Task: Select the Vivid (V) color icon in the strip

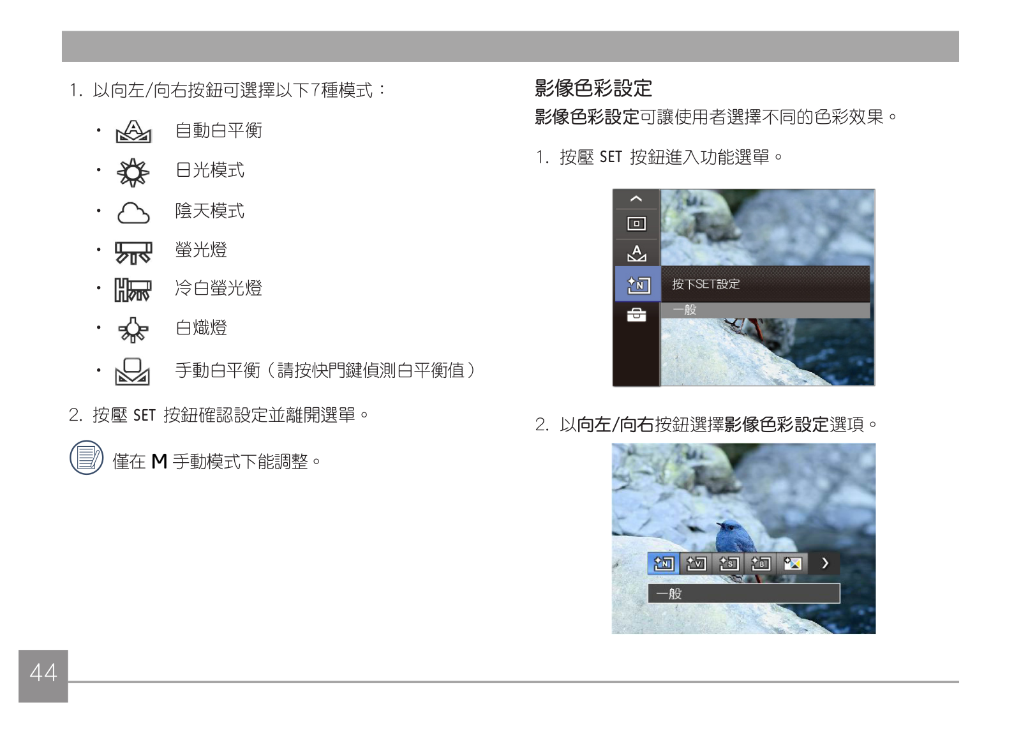Action: tap(696, 564)
